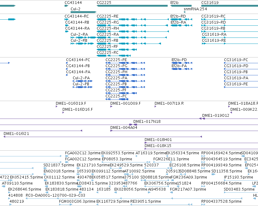Image resolution: width=258 pixels, height=206 pixels.
Task: Select transcript CG2225-RC label
Action: tap(108, 53)
